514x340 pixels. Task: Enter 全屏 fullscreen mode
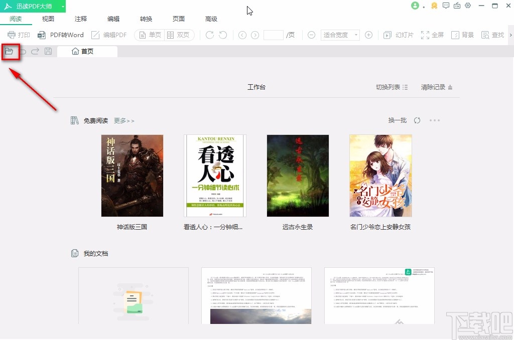pos(432,35)
